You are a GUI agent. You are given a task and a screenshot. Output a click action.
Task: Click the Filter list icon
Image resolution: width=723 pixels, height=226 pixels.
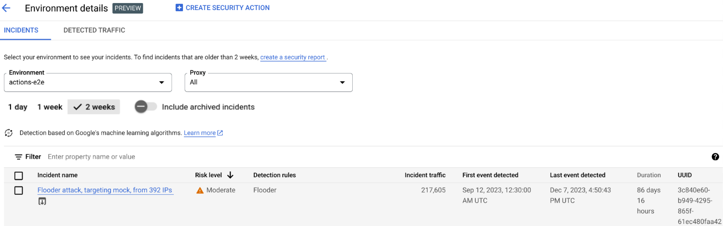(x=19, y=157)
